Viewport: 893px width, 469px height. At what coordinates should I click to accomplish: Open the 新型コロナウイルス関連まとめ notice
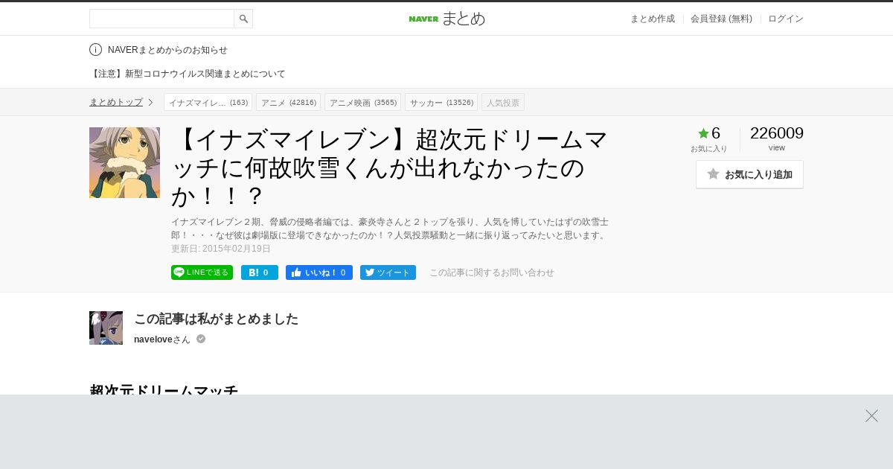pos(188,74)
